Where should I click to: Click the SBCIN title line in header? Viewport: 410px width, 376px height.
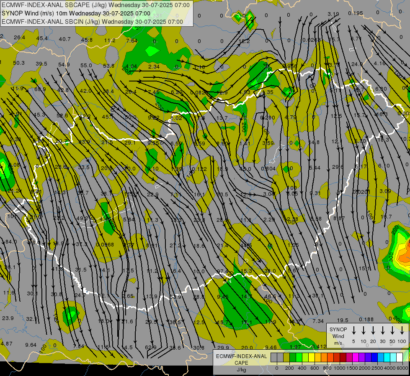pyautogui.click(x=92, y=22)
